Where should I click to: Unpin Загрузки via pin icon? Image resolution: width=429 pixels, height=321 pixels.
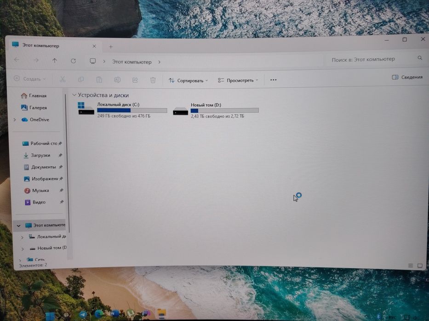coord(60,155)
